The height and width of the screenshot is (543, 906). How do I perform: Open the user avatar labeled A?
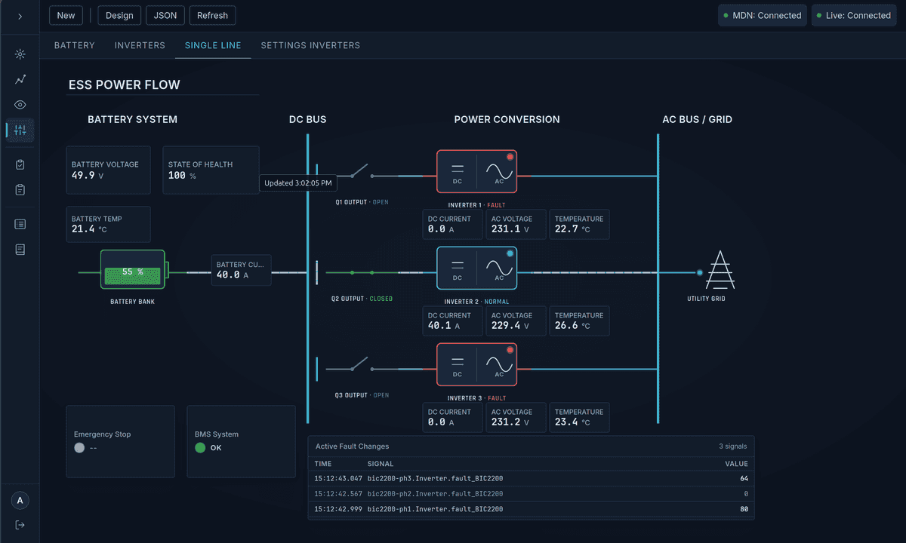(x=20, y=501)
